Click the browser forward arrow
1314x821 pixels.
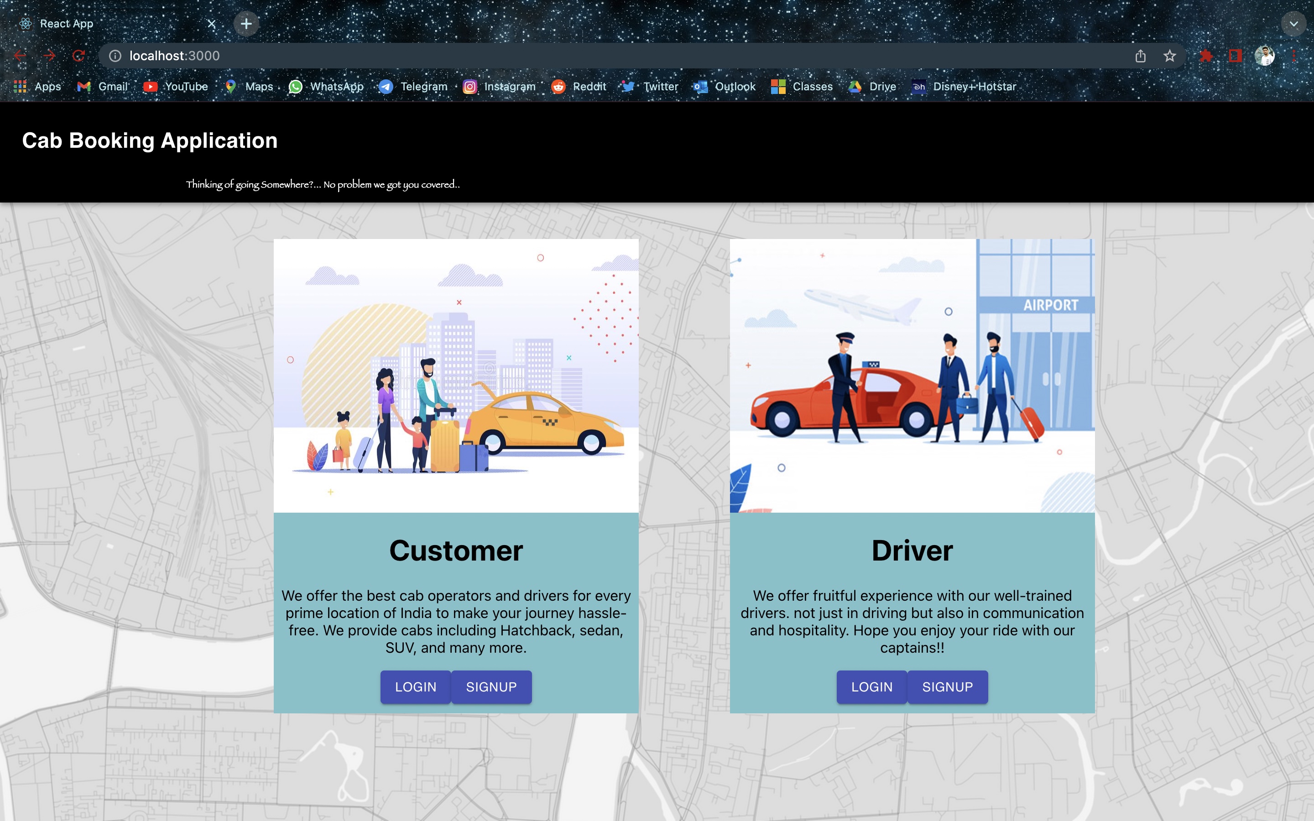(49, 55)
